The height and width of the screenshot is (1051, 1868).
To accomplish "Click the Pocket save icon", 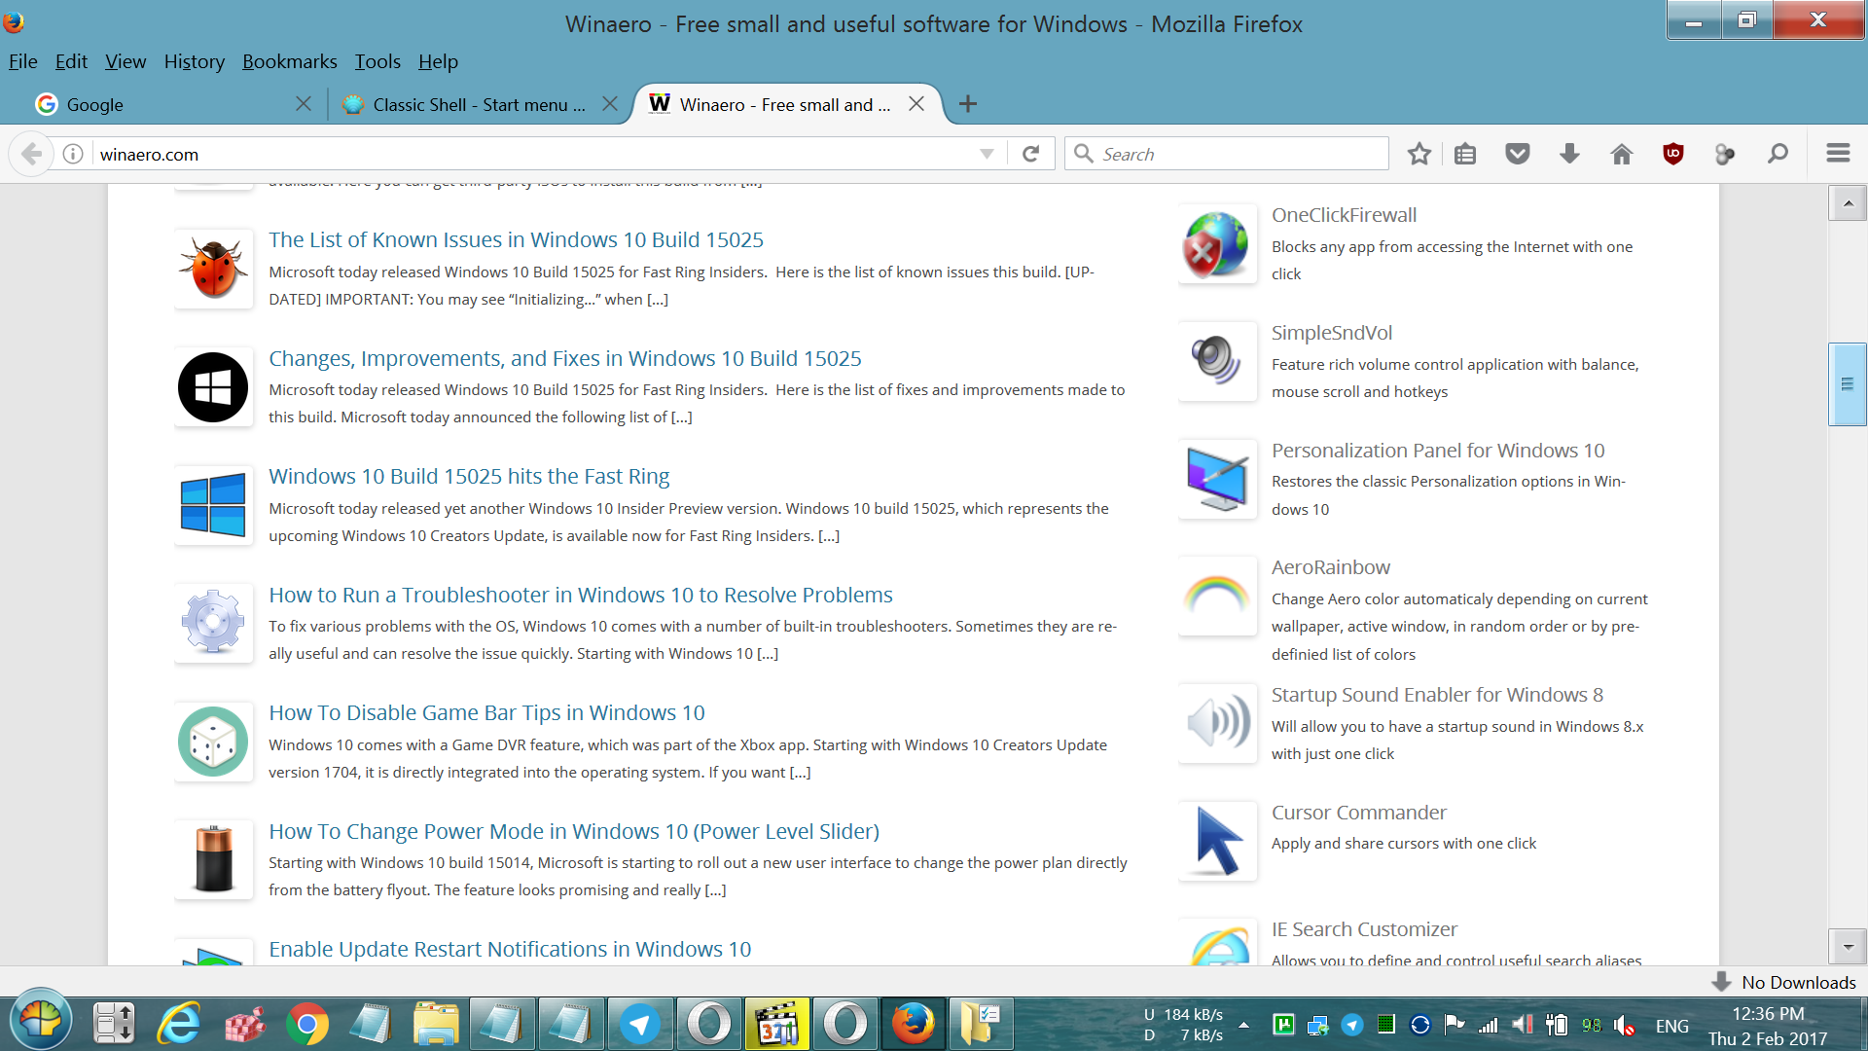I will click(1517, 154).
